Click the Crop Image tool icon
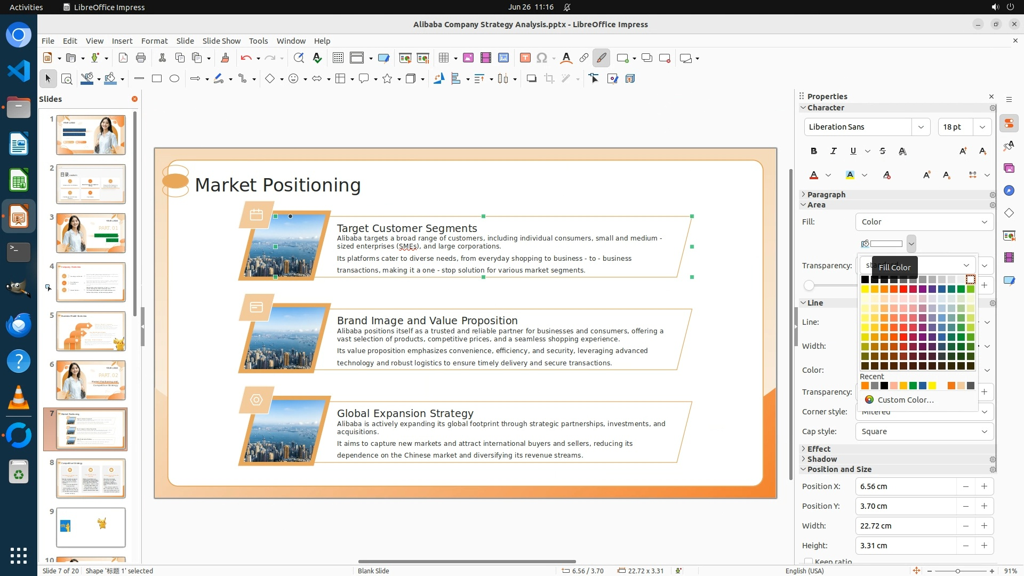 click(549, 78)
